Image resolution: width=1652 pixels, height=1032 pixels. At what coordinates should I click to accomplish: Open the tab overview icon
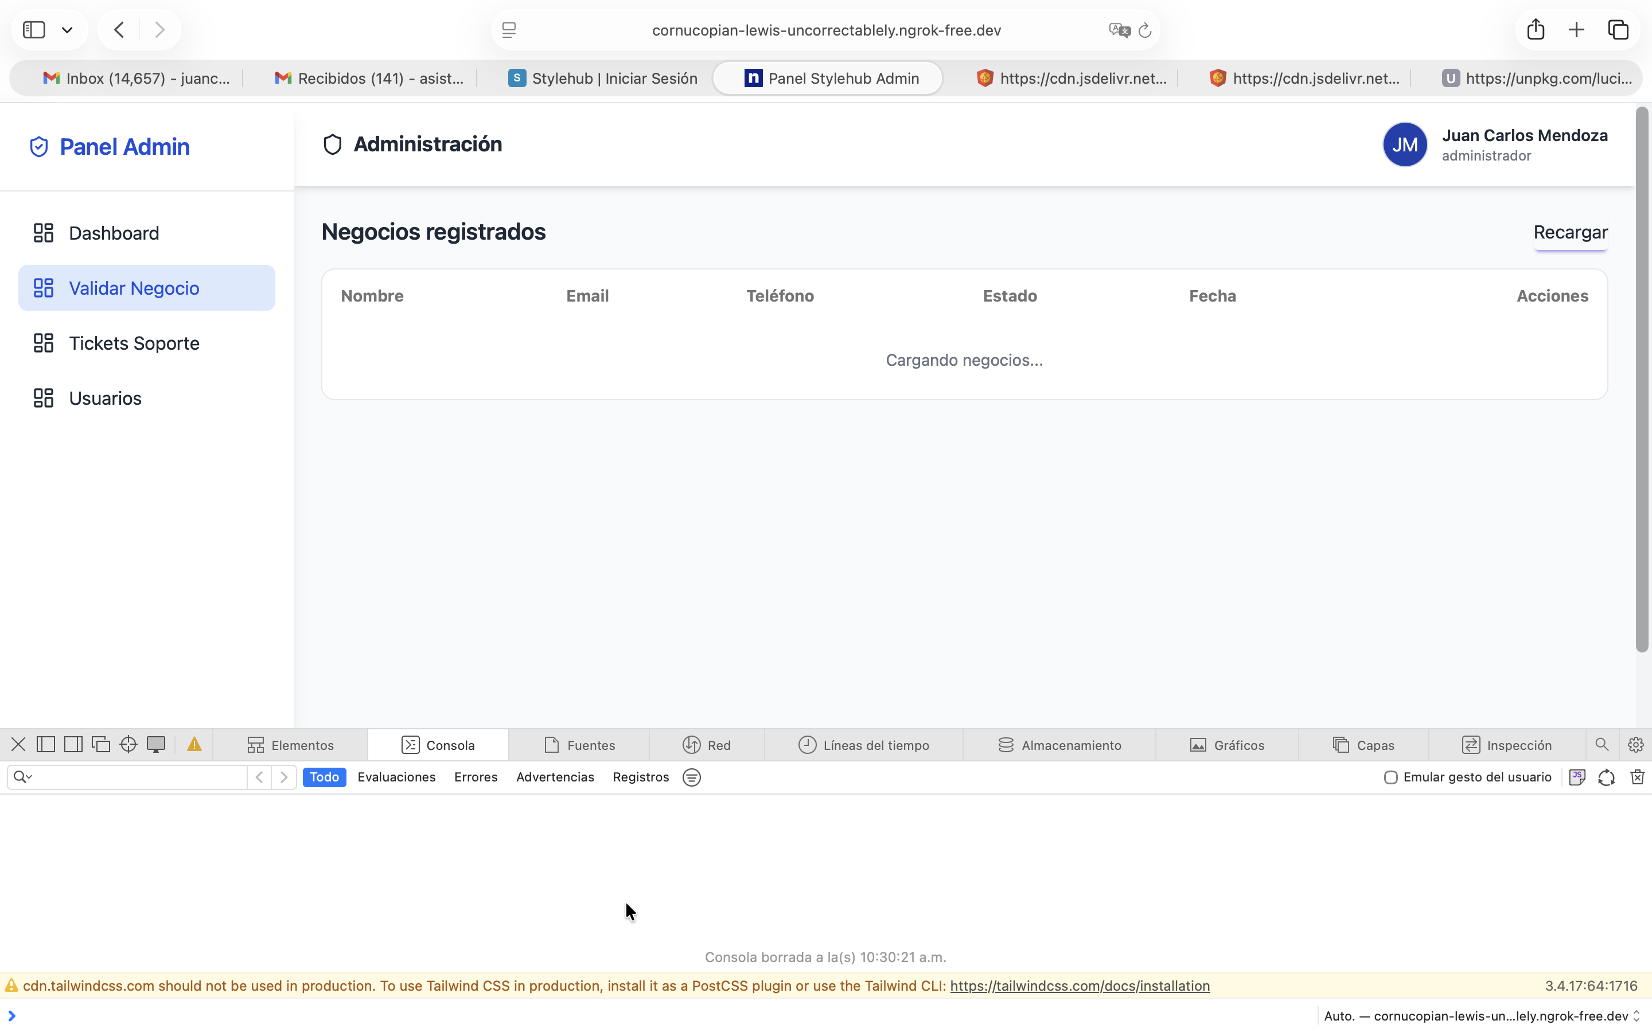pyautogui.click(x=1618, y=29)
